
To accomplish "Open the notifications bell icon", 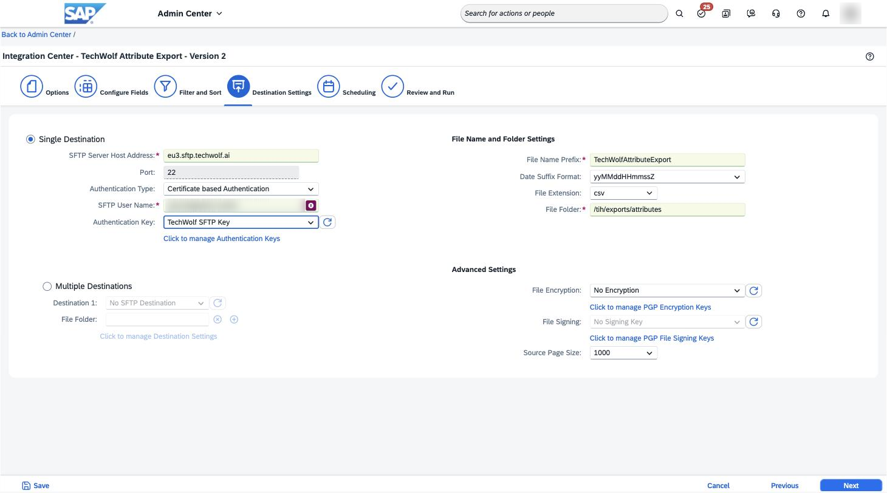I will (826, 13).
